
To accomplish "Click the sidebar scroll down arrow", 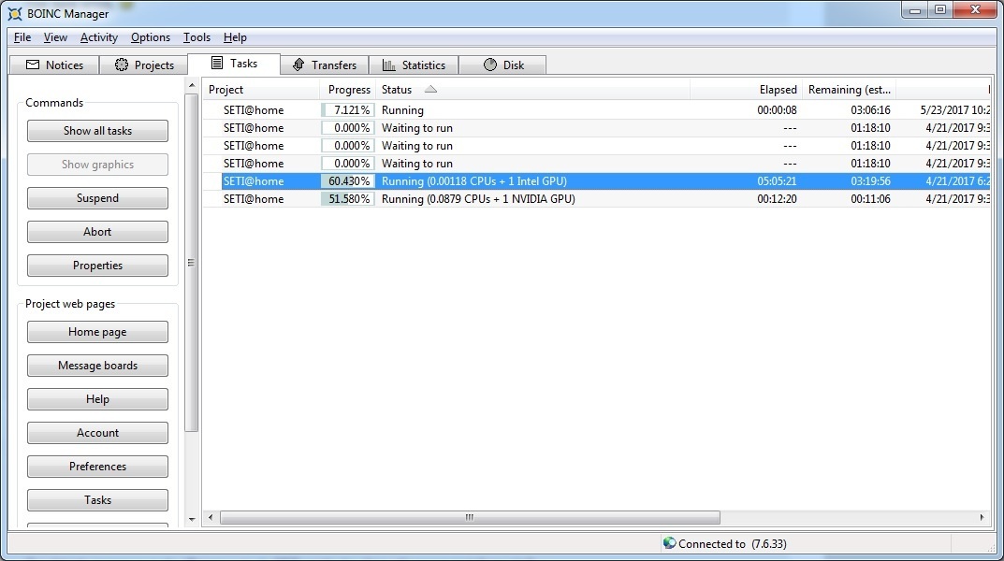I will tap(192, 520).
